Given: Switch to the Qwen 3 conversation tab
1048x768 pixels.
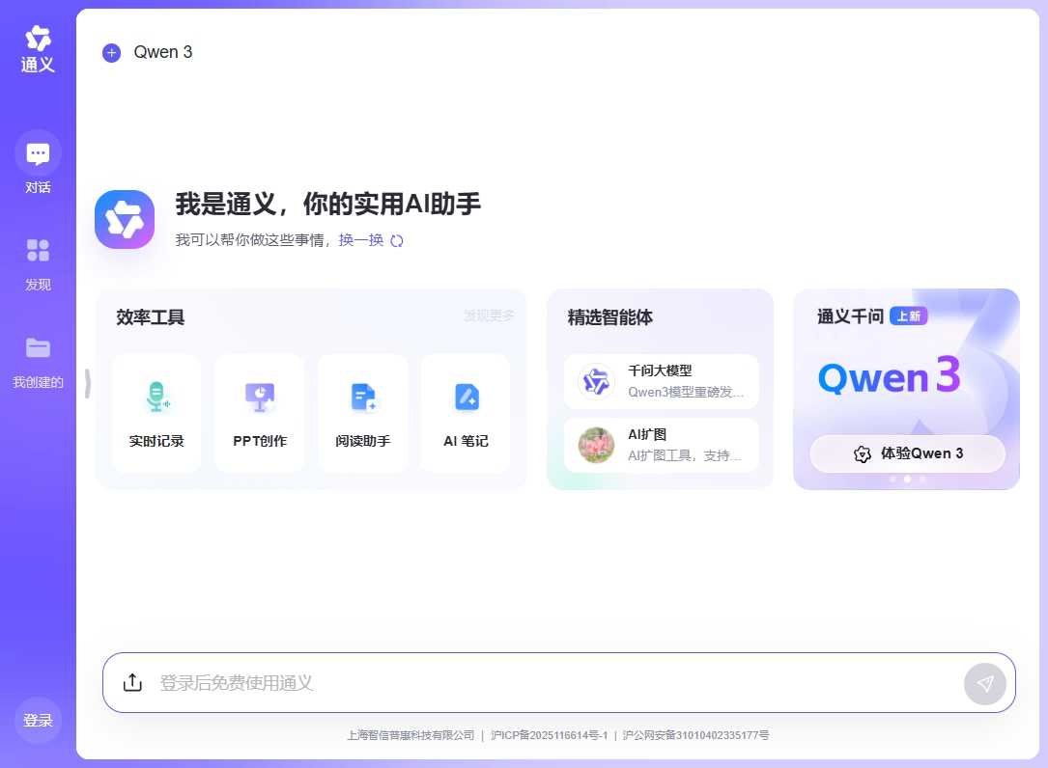Looking at the screenshot, I should pos(162,52).
